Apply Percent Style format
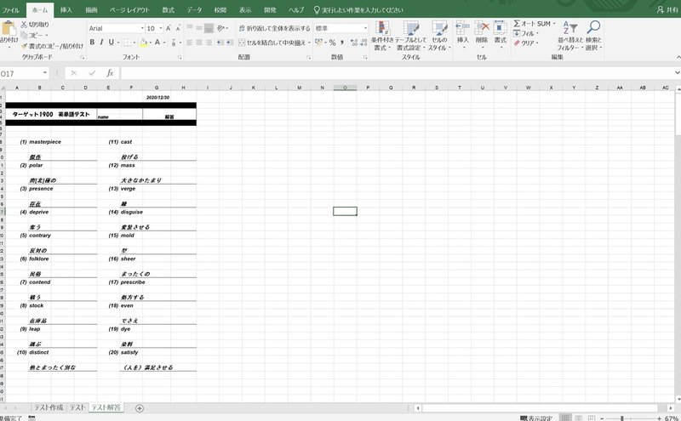Screen dimensions: 681x421 click(x=332, y=43)
